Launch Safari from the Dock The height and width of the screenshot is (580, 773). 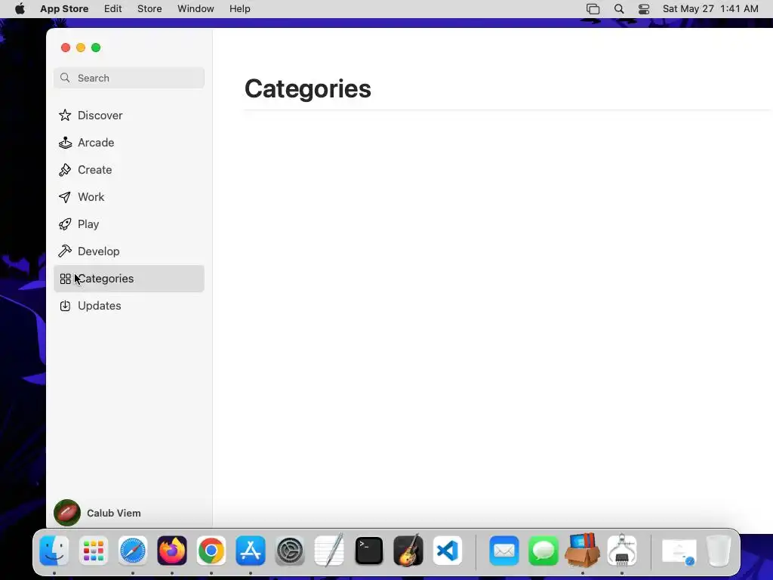point(133,551)
